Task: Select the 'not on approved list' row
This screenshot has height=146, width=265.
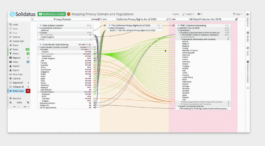Action: click(x=65, y=107)
